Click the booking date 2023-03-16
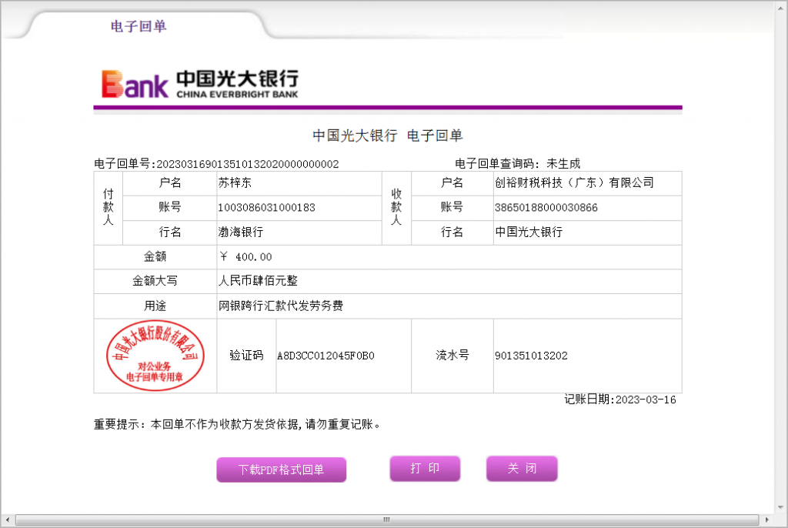Screen dimensions: 788x528 tap(646, 399)
